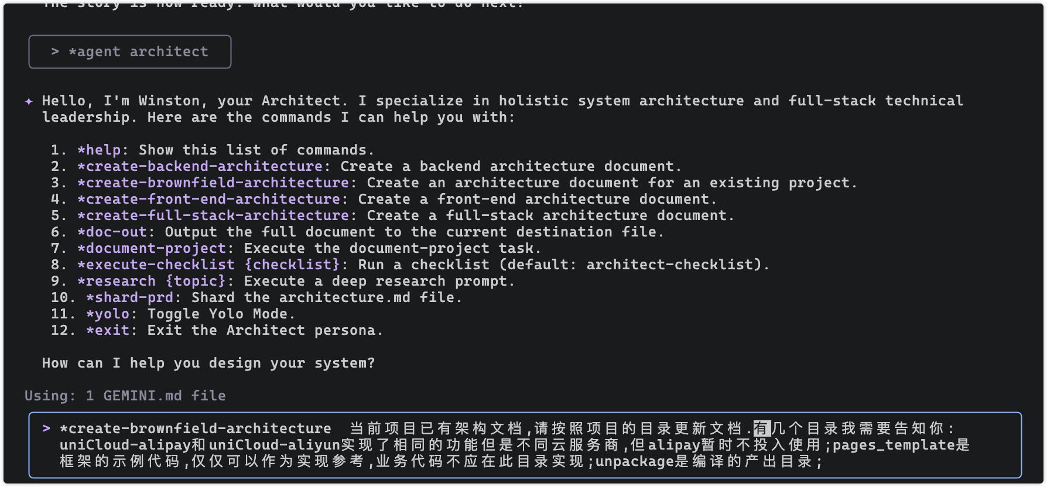Select the "*doc-out" command
The height and width of the screenshot is (487, 1047).
tap(112, 232)
